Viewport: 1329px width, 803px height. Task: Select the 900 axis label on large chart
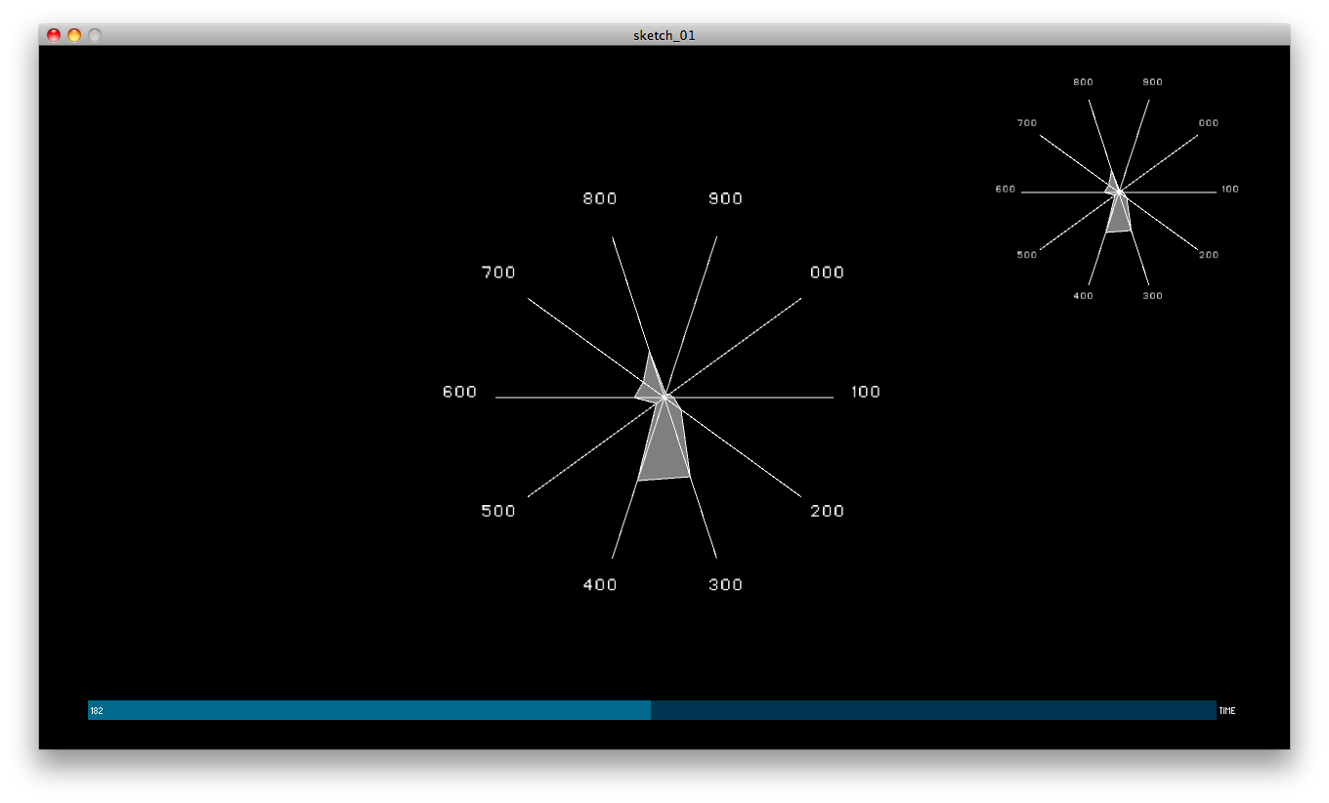pos(725,198)
